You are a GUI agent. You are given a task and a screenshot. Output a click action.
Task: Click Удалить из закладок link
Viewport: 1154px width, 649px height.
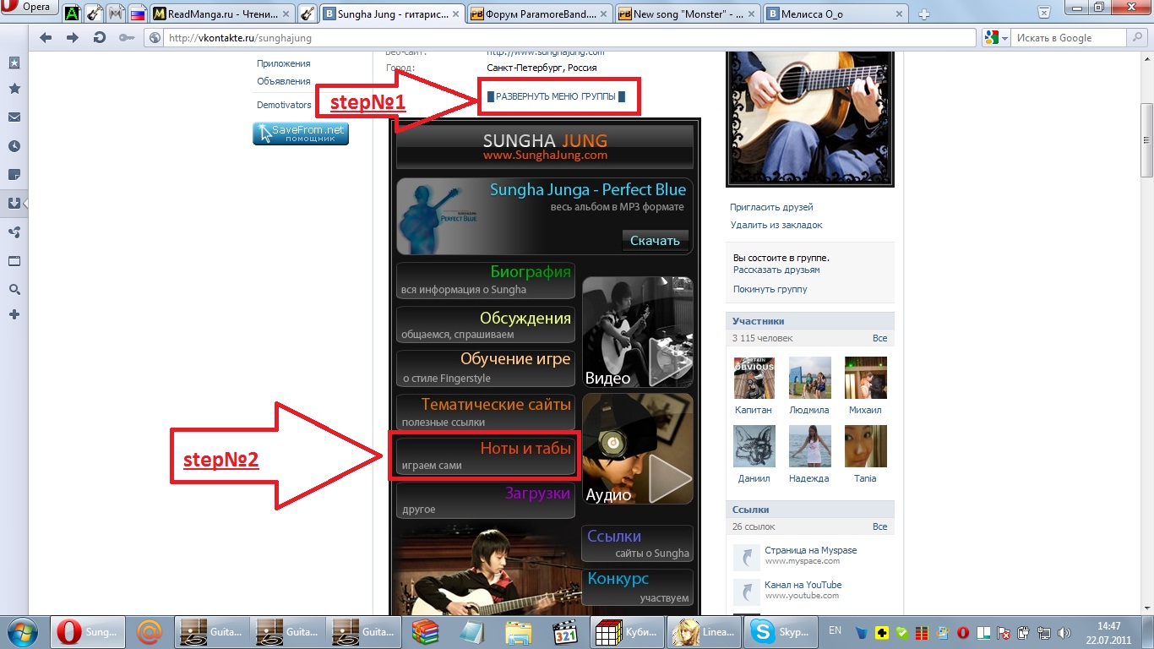click(x=776, y=225)
